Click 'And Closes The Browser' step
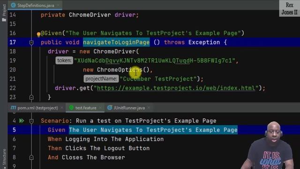This screenshot has width=300, height=169. tap(86, 158)
